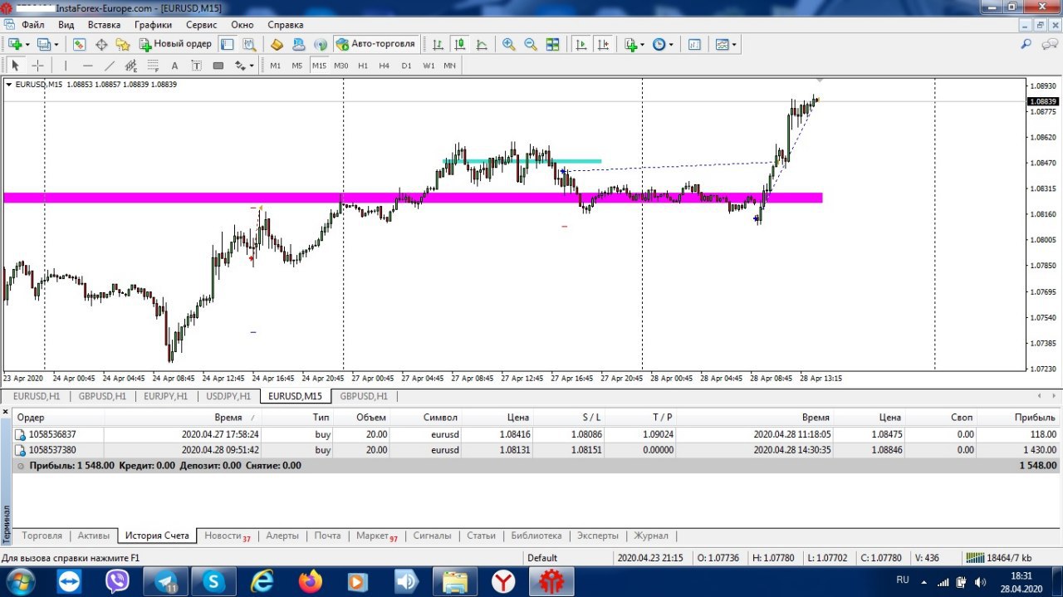Click the signals broadcast icon
Image resolution: width=1063 pixels, height=597 pixels.
click(x=321, y=44)
